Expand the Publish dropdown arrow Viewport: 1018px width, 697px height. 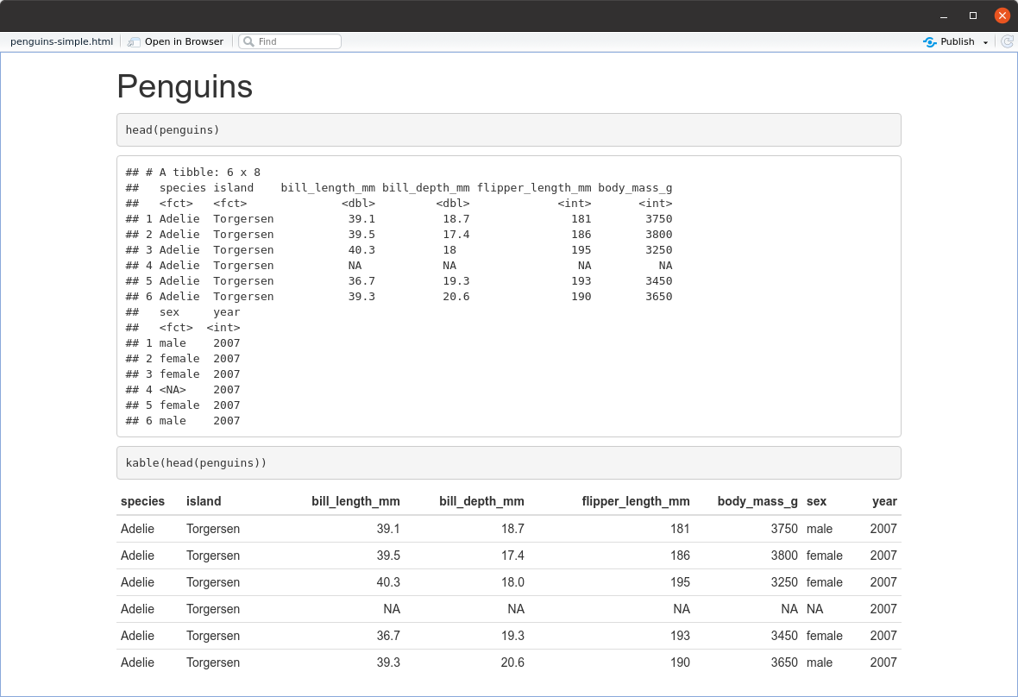point(985,42)
